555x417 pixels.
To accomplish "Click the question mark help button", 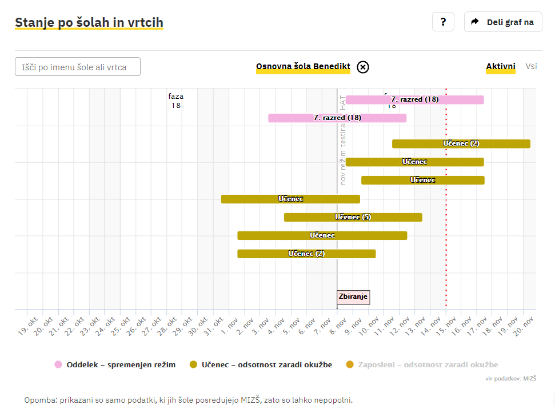I will pos(443,22).
